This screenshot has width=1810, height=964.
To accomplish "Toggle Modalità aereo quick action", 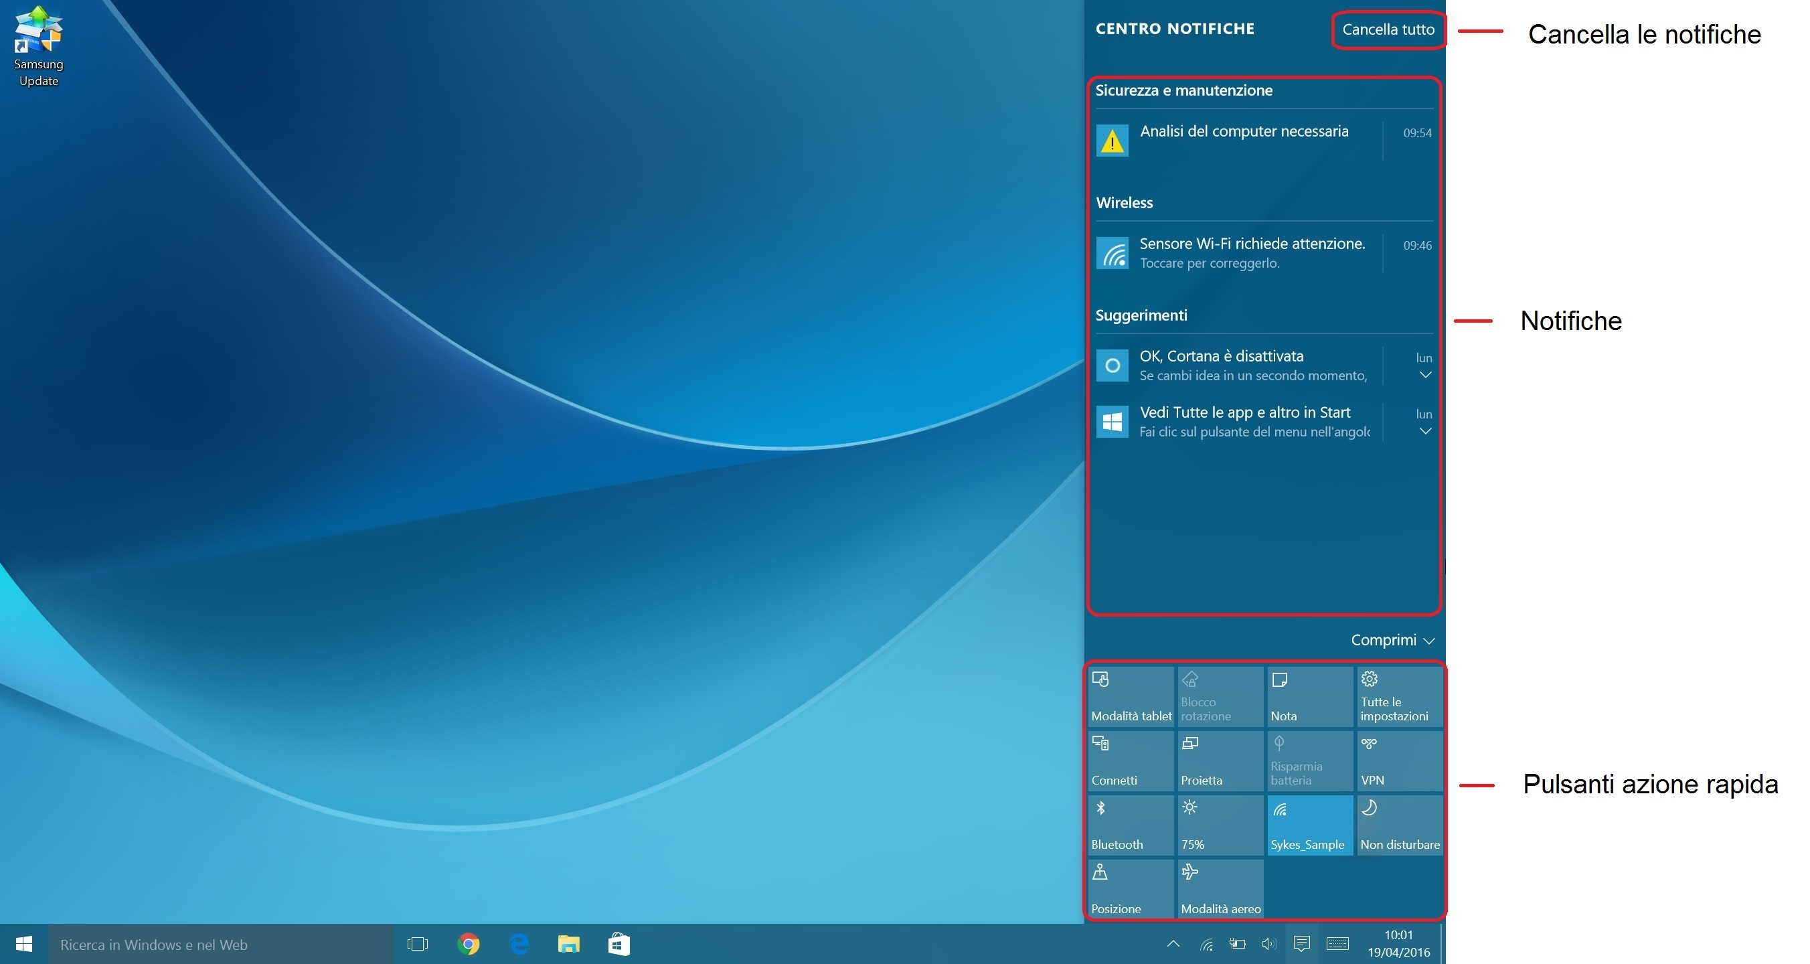I will coord(1220,890).
